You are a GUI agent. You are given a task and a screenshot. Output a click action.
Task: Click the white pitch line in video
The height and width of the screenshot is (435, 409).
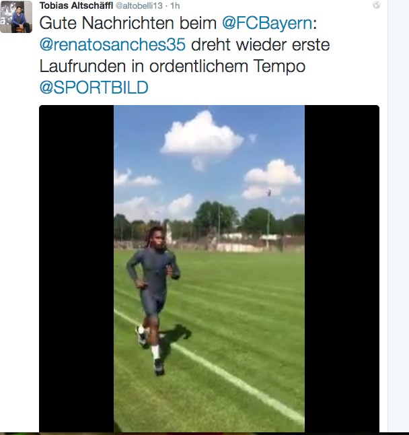(210, 366)
